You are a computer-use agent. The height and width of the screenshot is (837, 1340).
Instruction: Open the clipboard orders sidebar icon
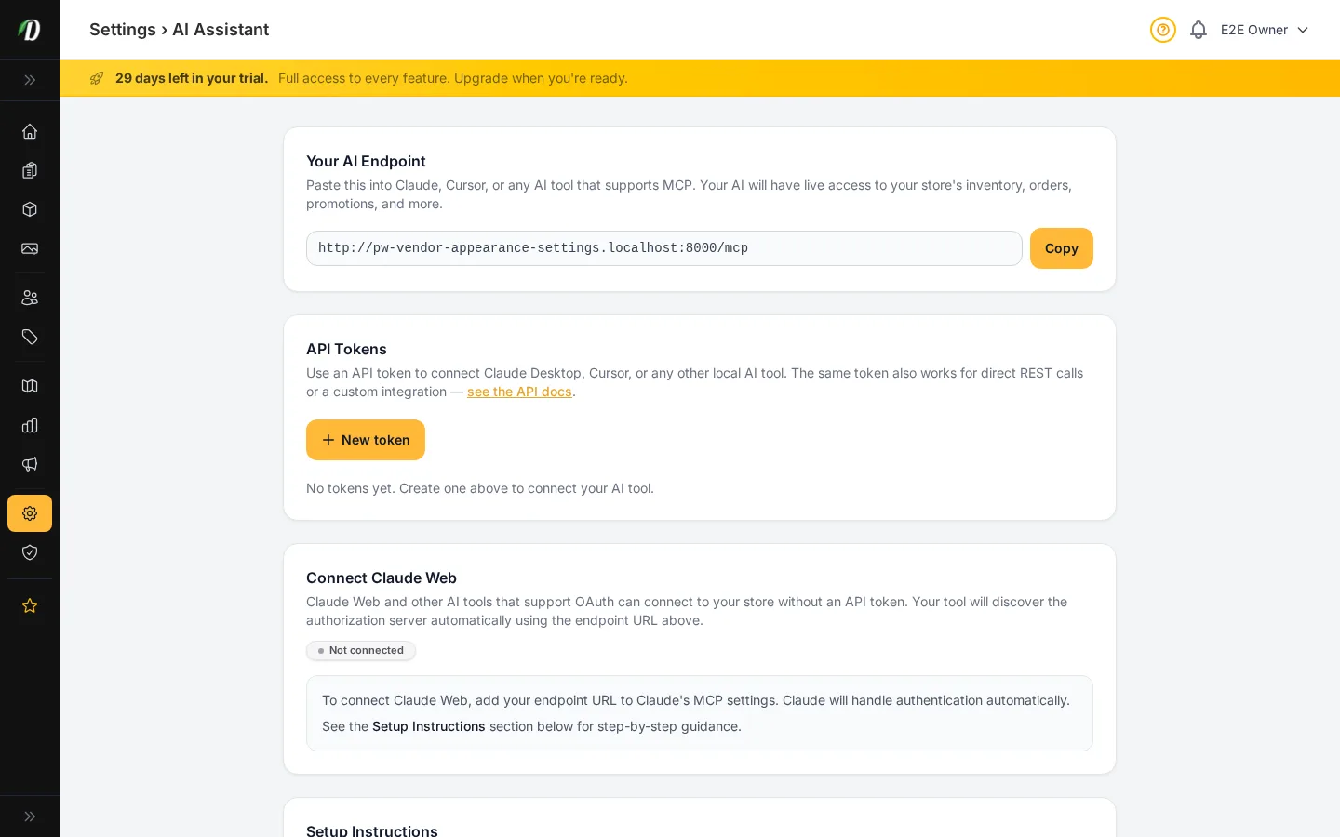point(30,170)
